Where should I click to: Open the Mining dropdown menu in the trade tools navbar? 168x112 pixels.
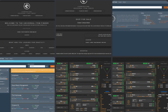11,59
